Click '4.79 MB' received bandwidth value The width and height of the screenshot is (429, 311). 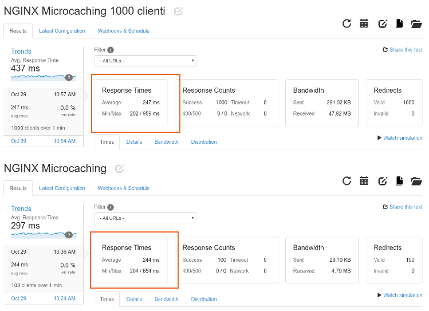(341, 271)
